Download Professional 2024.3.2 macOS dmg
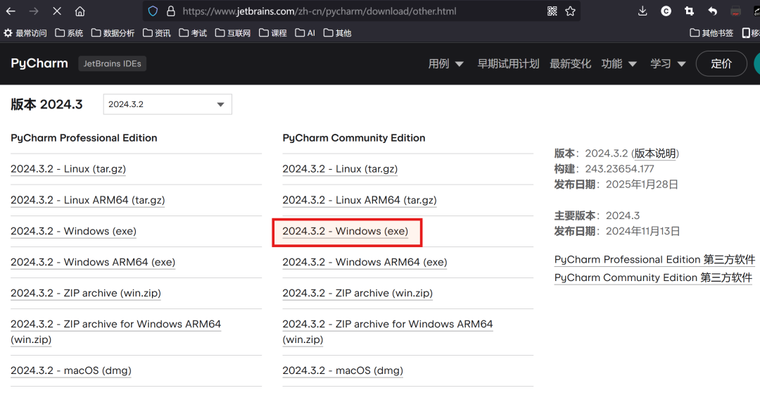The image size is (760, 393). click(x=71, y=370)
